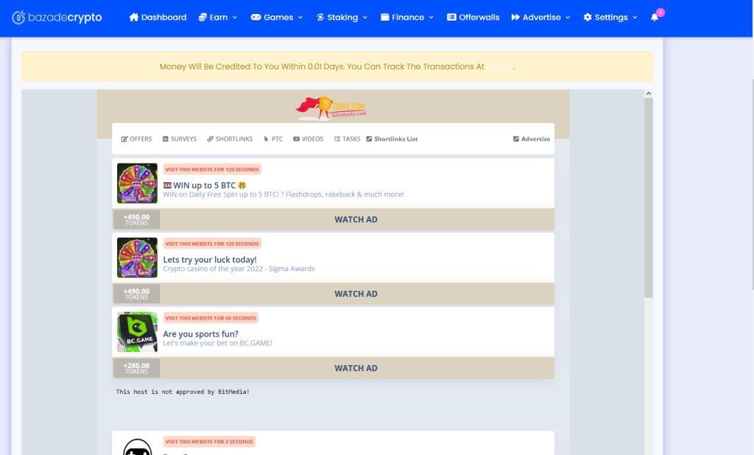
Task: Open the Offerwalls menu item
Action: click(473, 18)
